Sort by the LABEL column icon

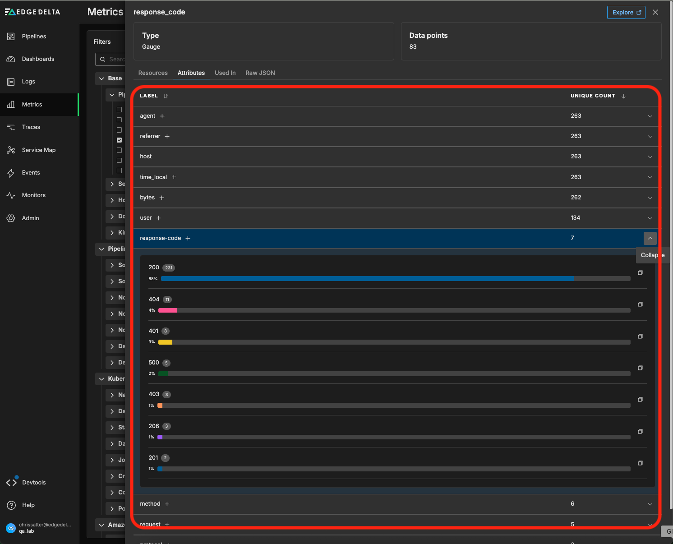(166, 96)
